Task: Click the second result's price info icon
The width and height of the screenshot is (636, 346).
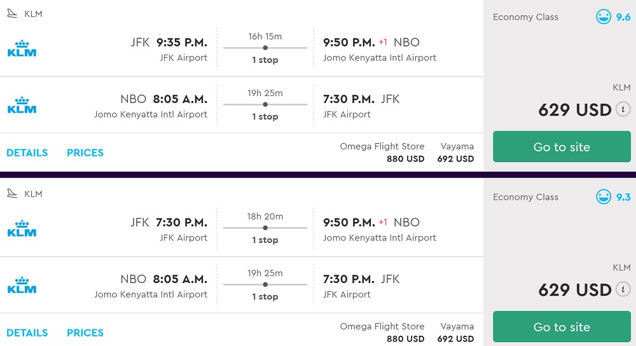Action: 623,289
